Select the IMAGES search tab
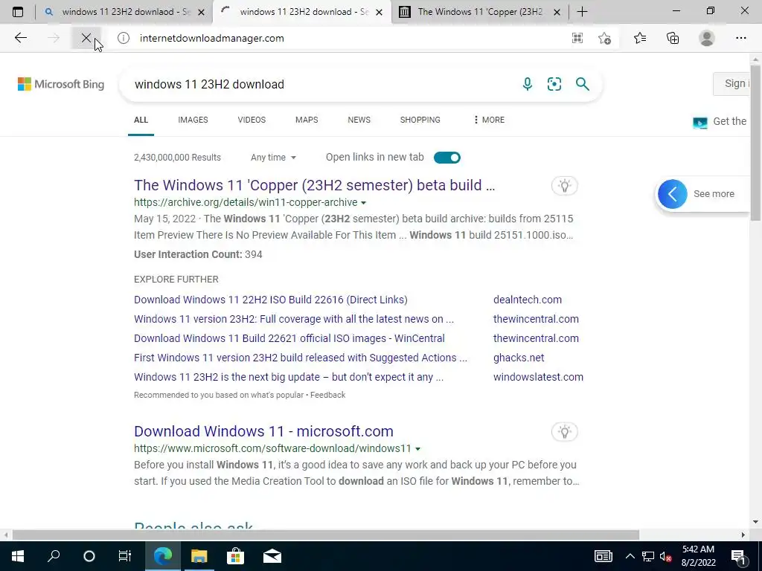Viewport: 762px width, 571px height. click(193, 120)
